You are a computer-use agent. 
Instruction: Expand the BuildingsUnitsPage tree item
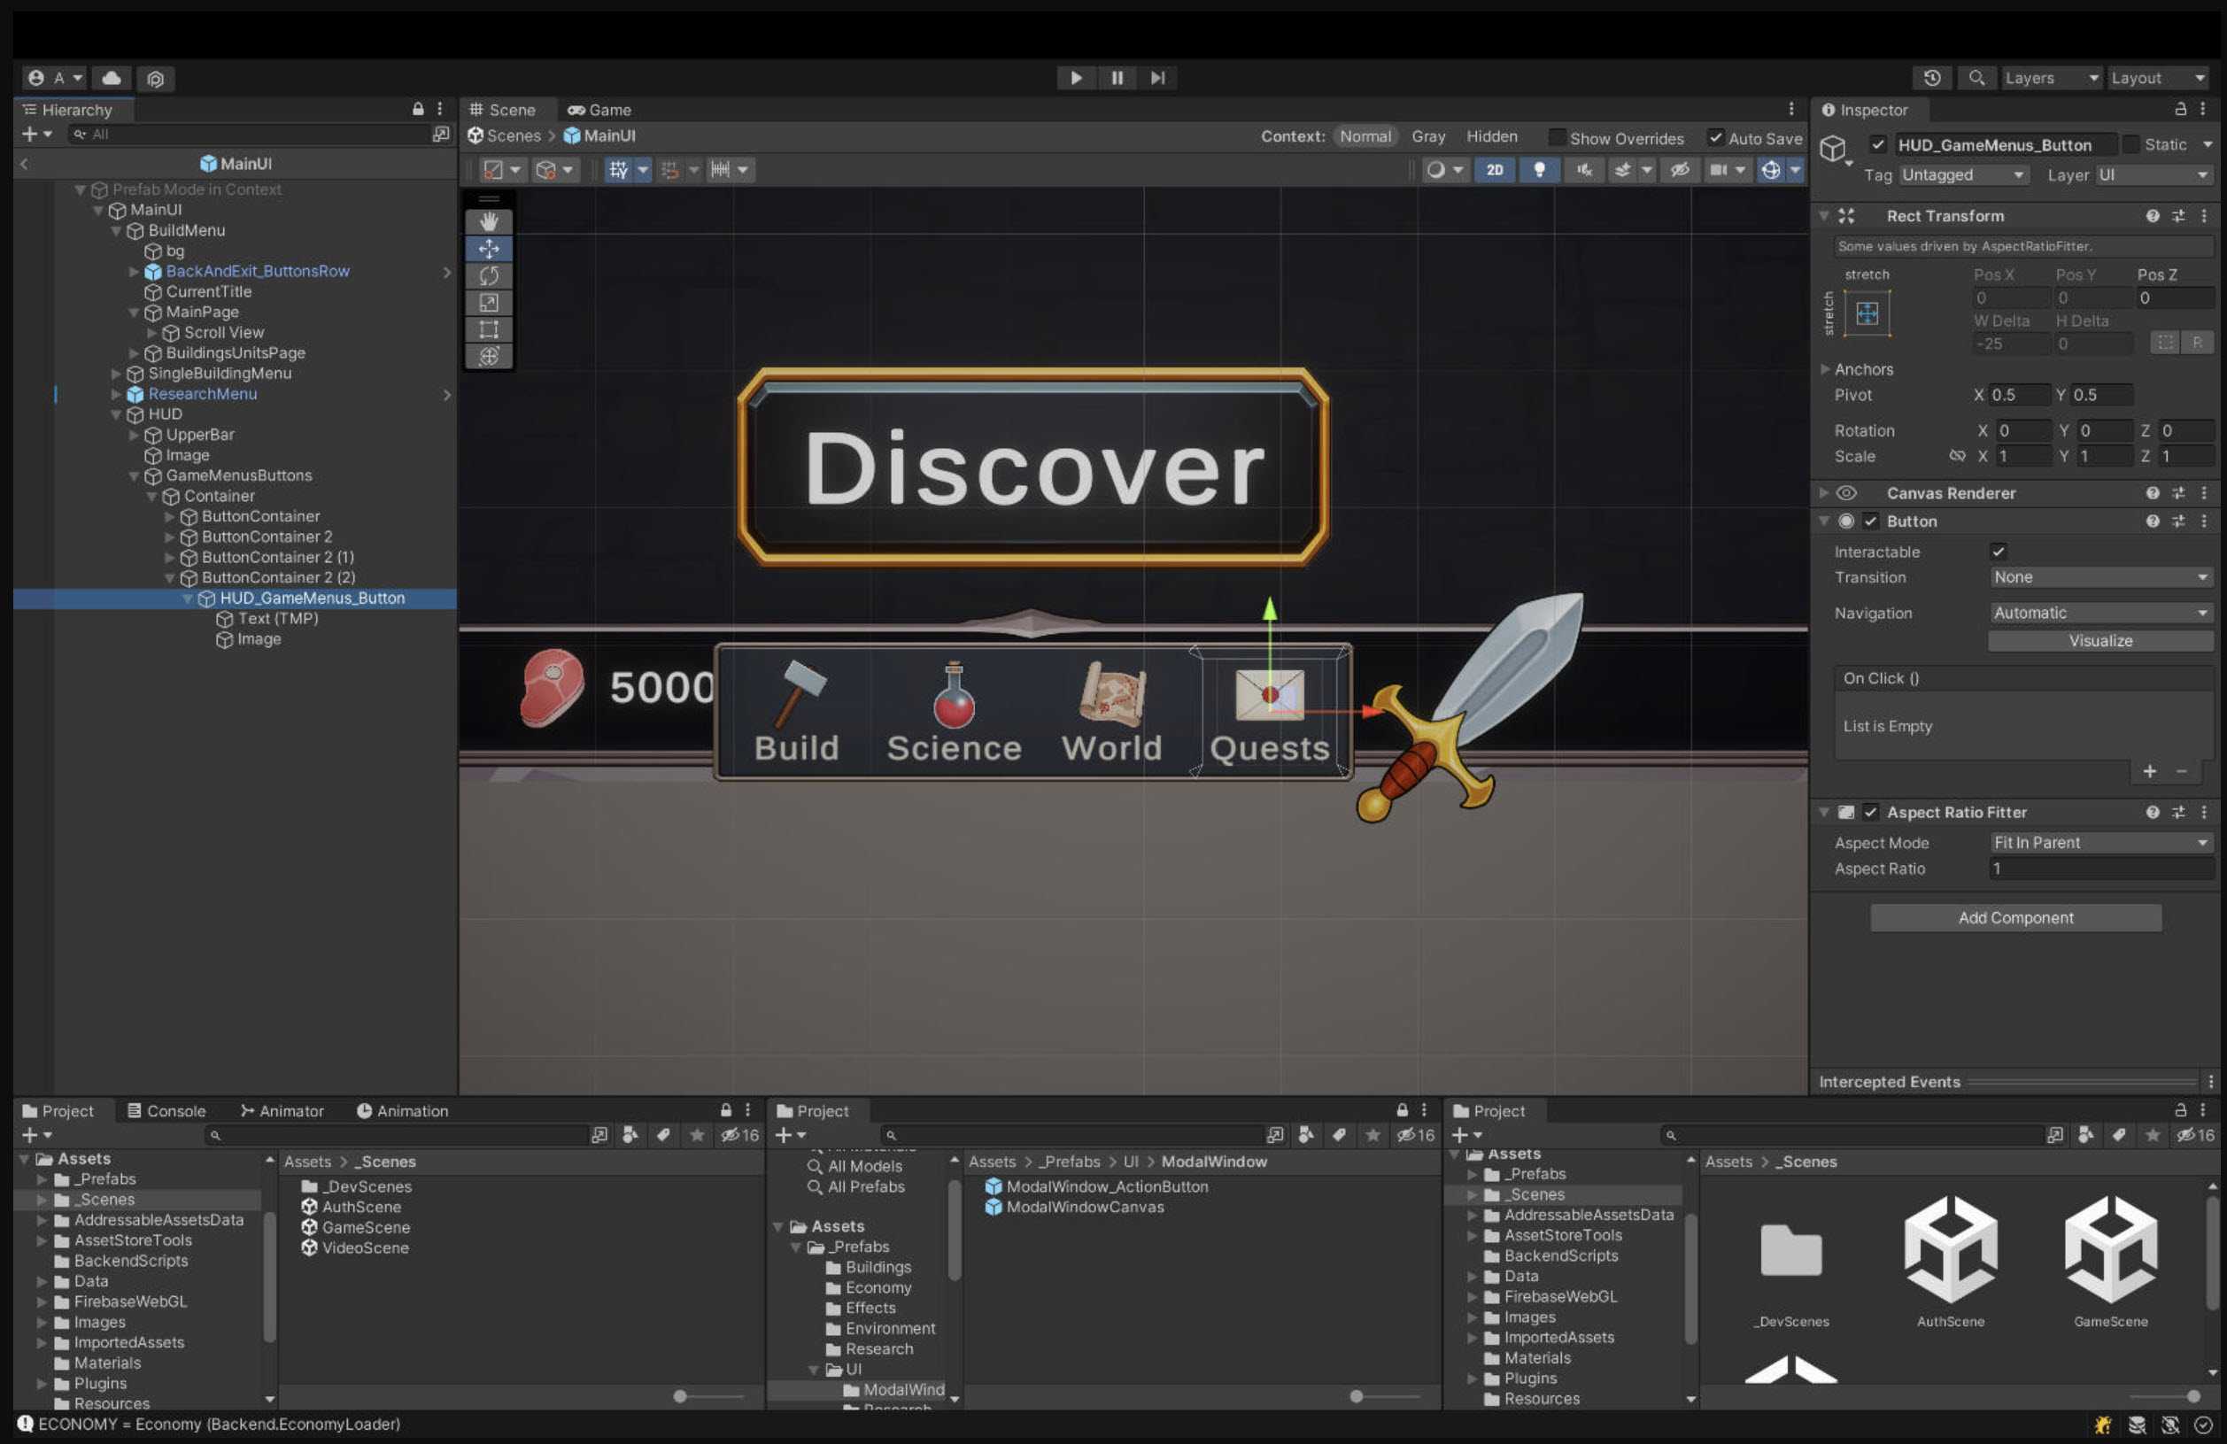(134, 353)
